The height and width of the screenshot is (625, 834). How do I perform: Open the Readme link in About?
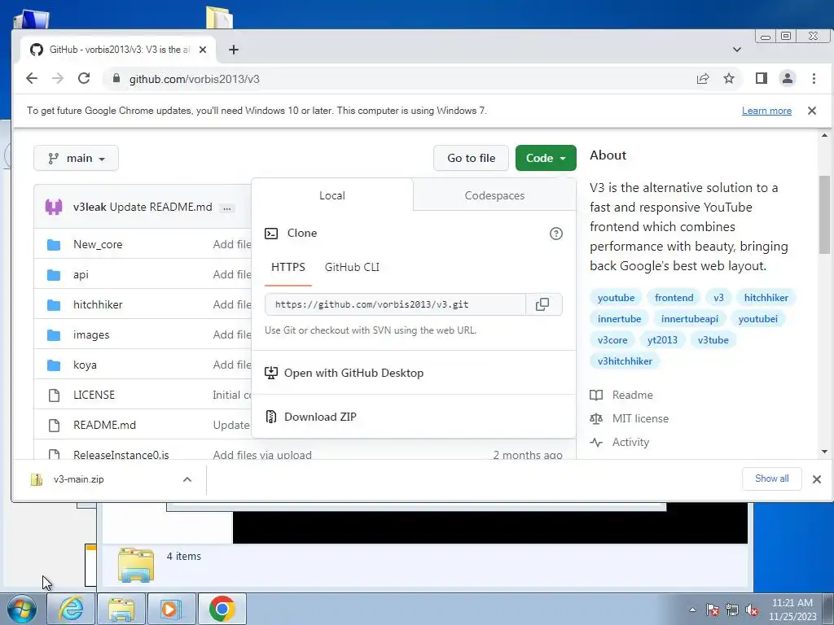[632, 395]
